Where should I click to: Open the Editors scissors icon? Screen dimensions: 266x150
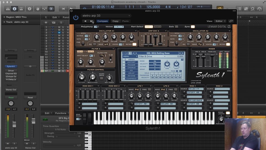point(51,9)
